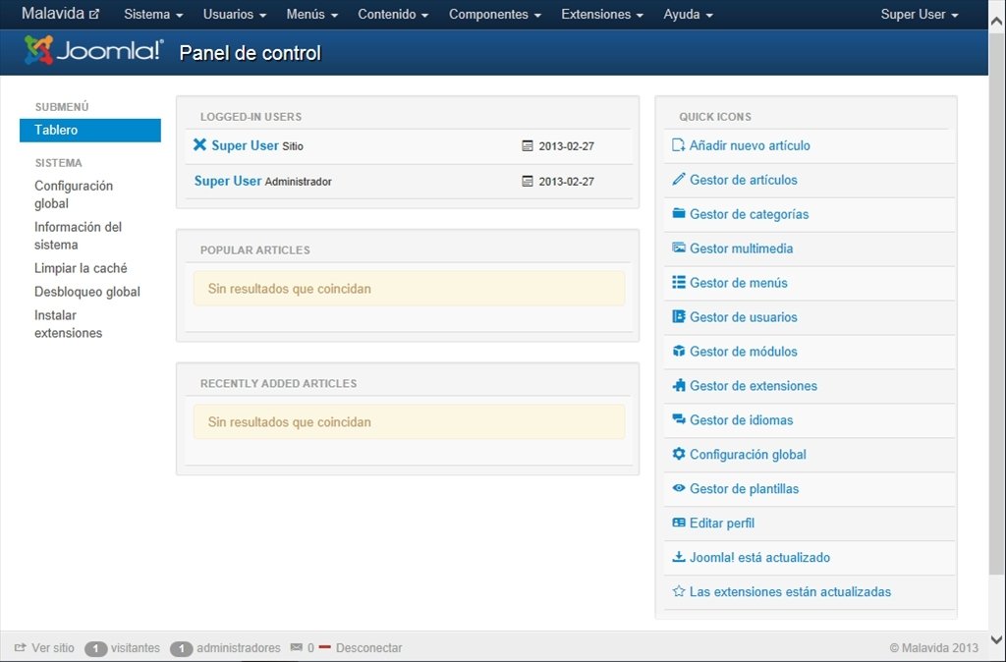The width and height of the screenshot is (1006, 662).
Task: Click the ID card icon for Editar perfil
Action: pyautogui.click(x=678, y=523)
